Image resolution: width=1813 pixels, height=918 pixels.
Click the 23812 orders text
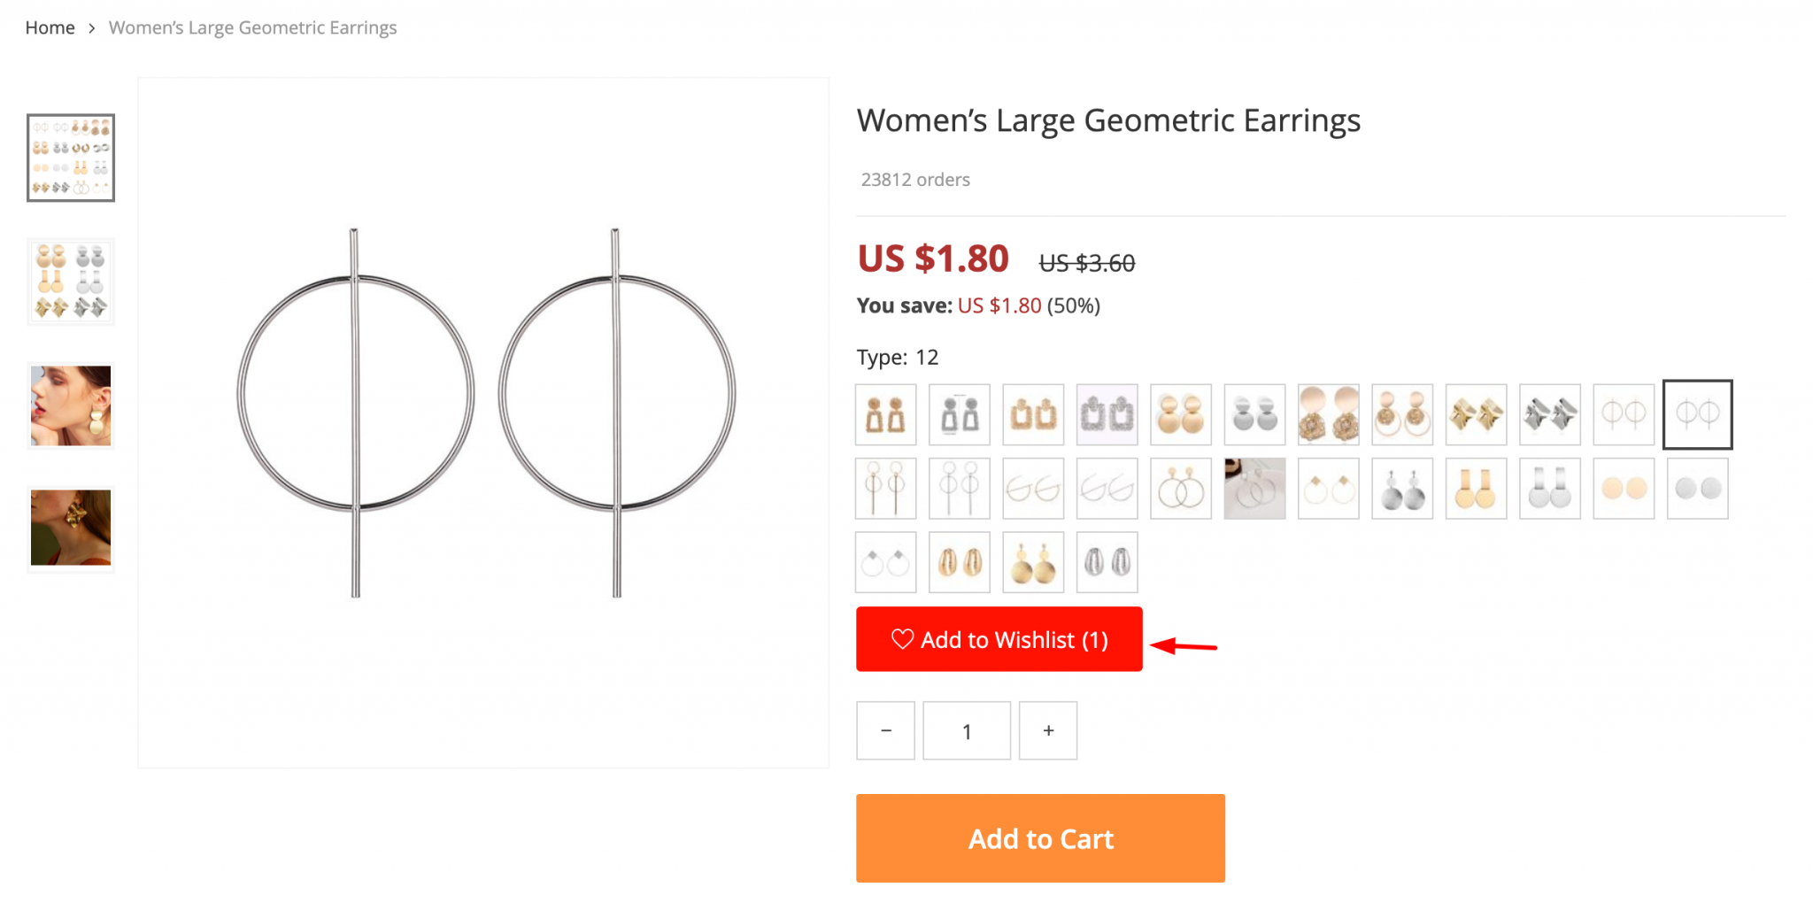click(914, 179)
